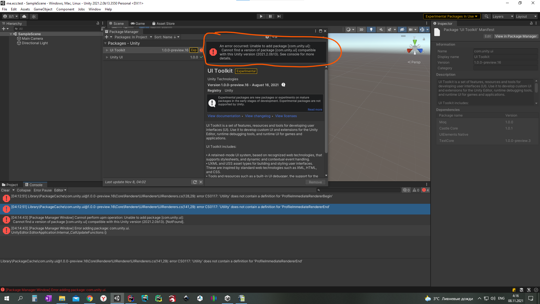Click the View changelog link
Viewport: 540px width, 304px height.
pos(258,116)
